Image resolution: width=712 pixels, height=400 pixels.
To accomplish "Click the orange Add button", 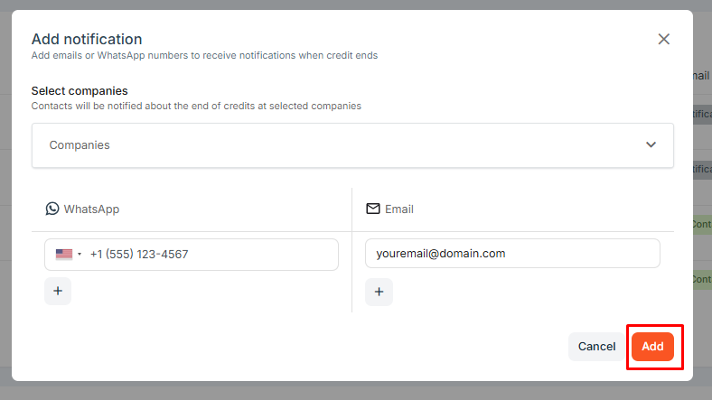I will pos(652,347).
